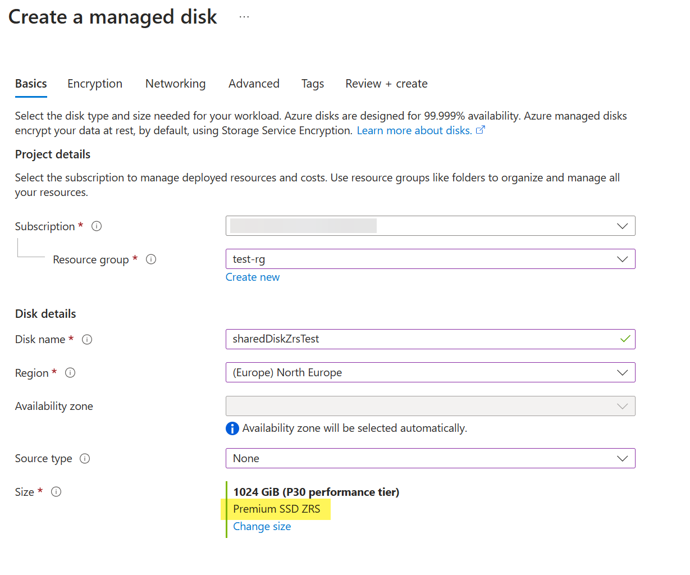The image size is (690, 575).
Task: Open the Networking tab
Action: click(175, 84)
